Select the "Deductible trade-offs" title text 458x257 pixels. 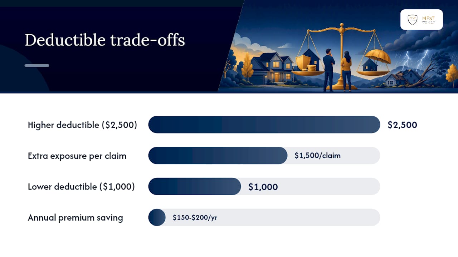point(105,40)
